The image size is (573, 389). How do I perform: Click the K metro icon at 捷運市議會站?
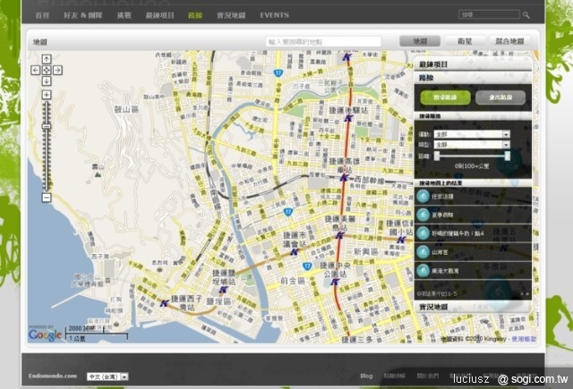point(295,252)
